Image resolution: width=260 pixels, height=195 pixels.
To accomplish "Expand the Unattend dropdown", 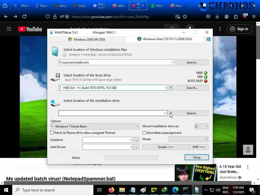I will 131,140.
